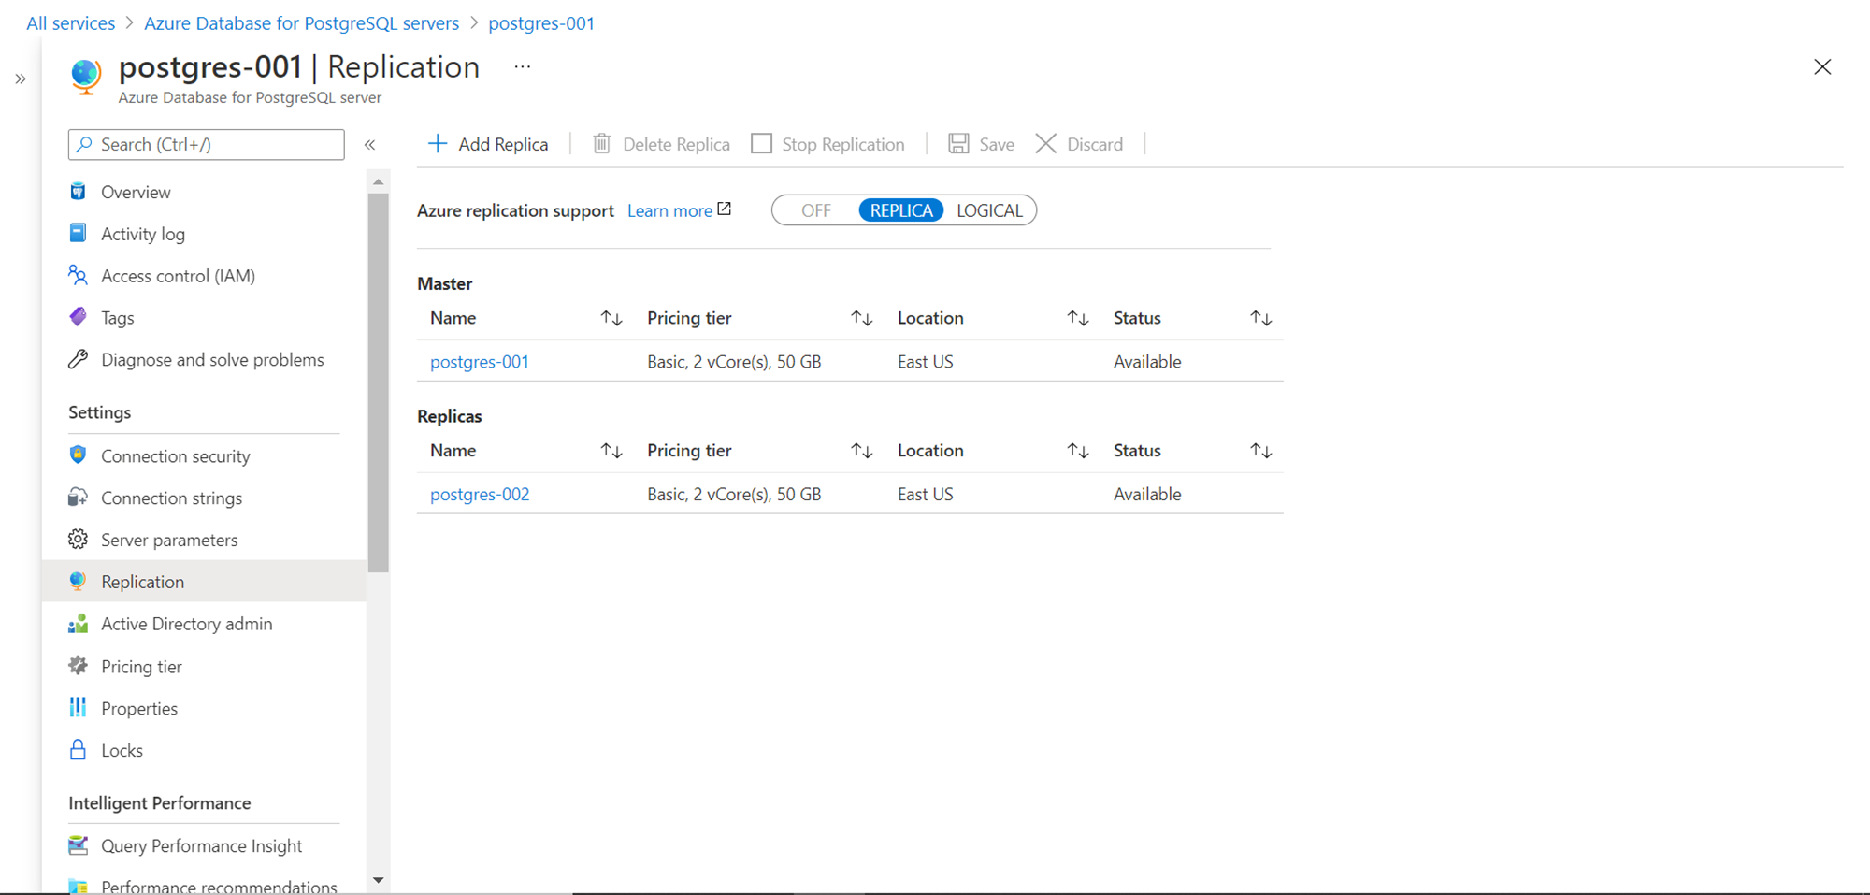Screen dimensions: 1870x895
Task: Click the Server parameters gear icon
Action: click(79, 540)
